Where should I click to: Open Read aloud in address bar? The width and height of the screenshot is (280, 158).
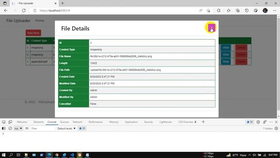201,11
